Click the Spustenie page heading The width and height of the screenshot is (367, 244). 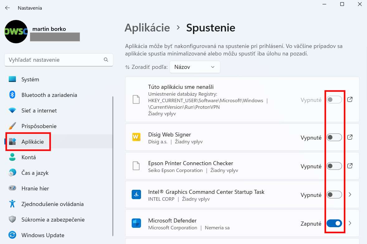(x=211, y=28)
